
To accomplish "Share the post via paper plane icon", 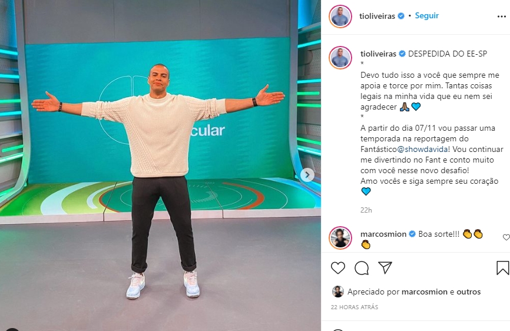I will click(x=385, y=267).
